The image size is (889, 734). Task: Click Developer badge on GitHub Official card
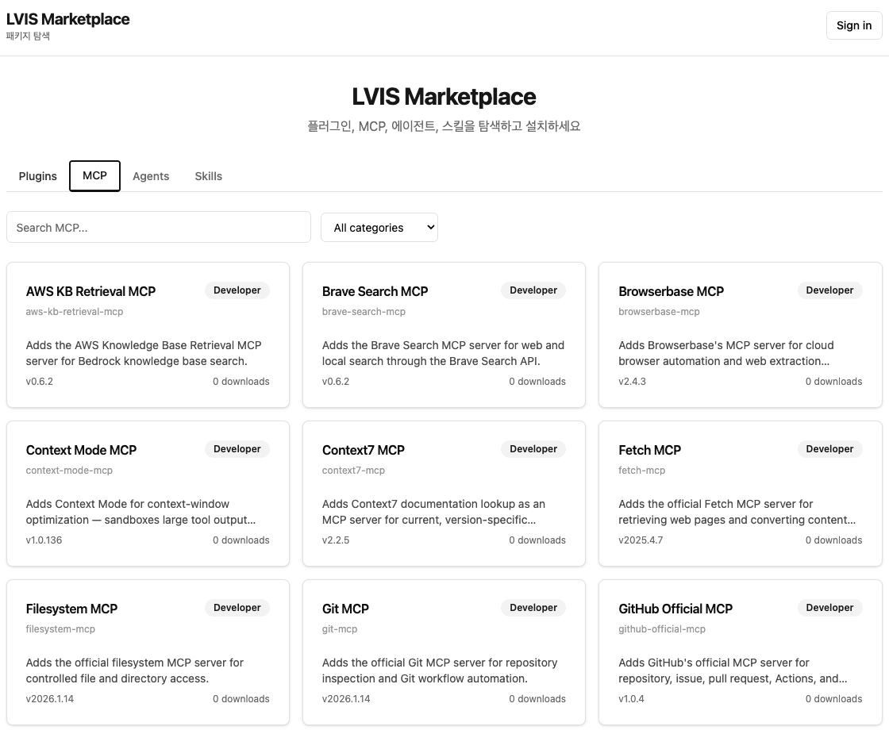point(829,608)
